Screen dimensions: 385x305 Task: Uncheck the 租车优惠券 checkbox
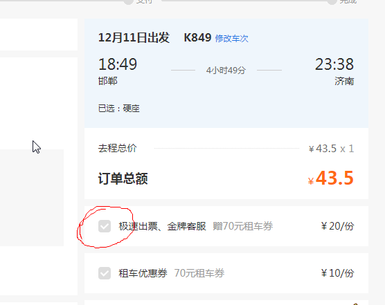pos(105,273)
